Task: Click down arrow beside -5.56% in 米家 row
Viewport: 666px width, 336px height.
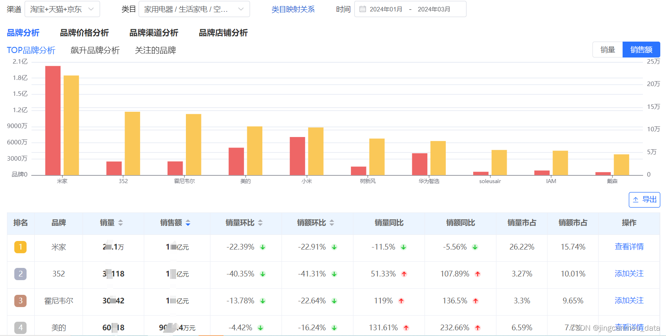Action: click(x=475, y=247)
